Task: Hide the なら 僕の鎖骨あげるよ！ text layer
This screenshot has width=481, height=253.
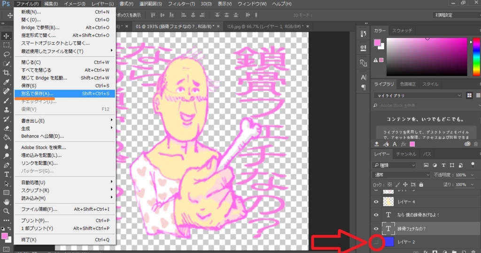Action: [376, 215]
